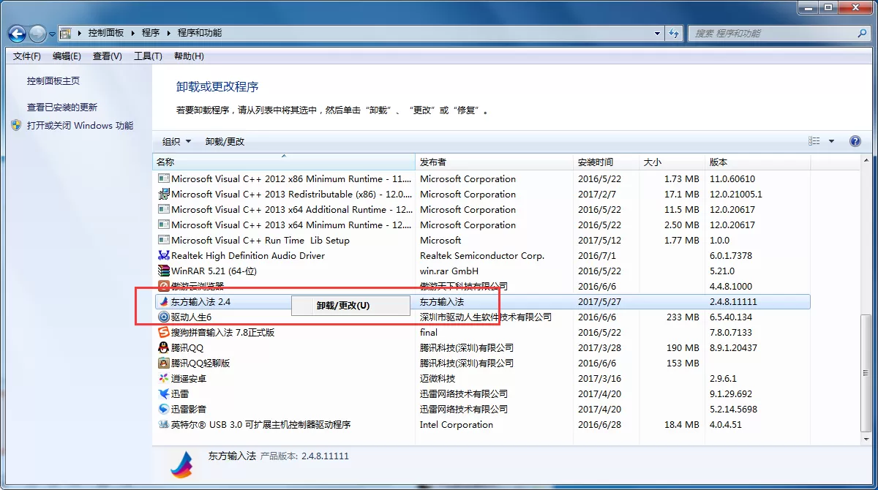
Task: Click the 腾讯QQ轻聊版 icon
Action: 164,363
